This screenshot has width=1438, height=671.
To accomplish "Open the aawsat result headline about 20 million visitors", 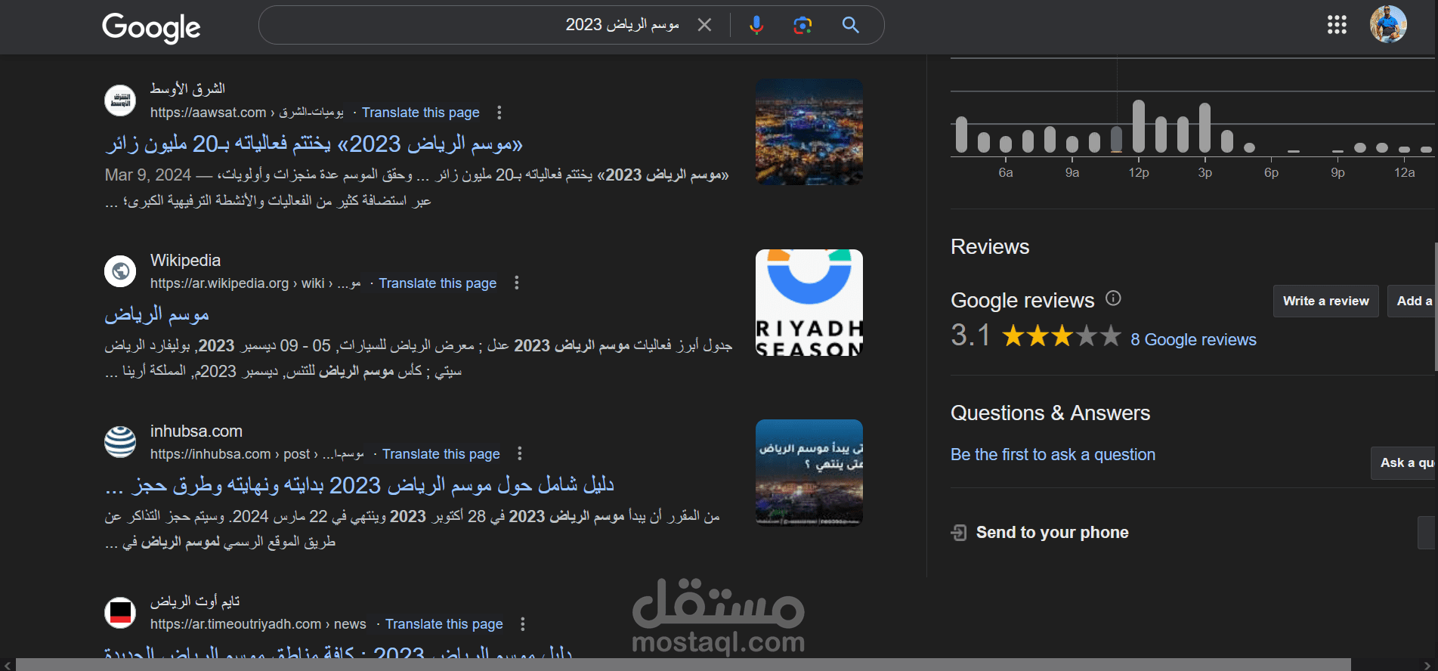I will point(314,144).
